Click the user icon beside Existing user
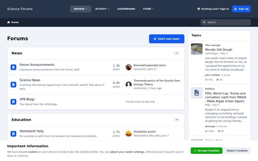The image size is (258, 161). click(199, 9)
